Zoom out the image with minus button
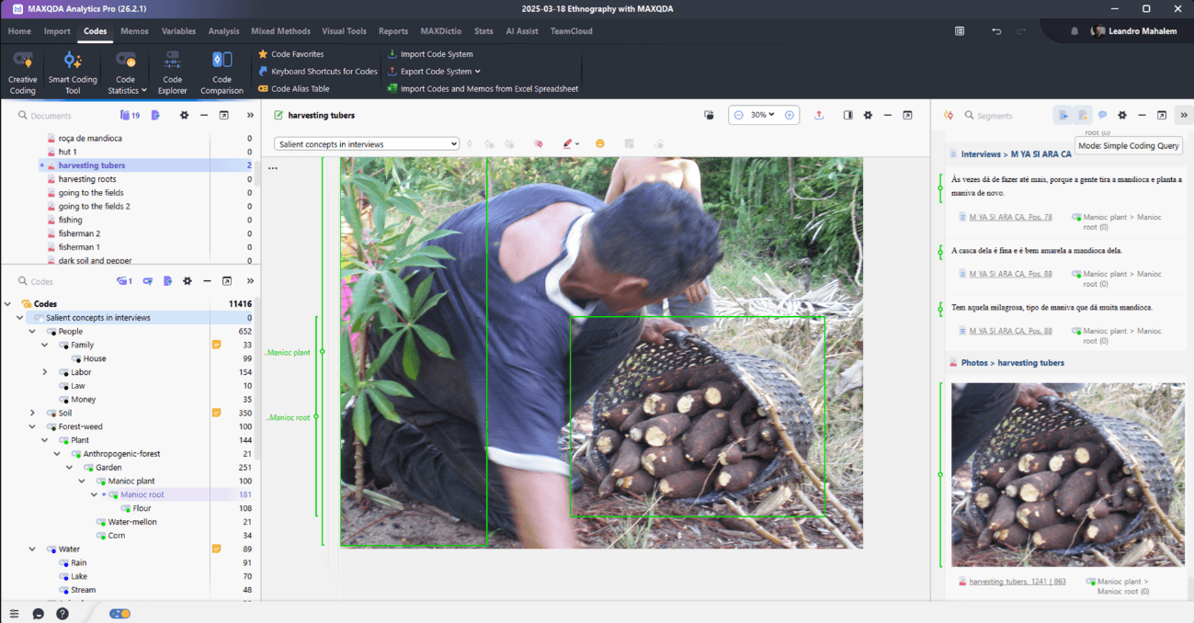The width and height of the screenshot is (1194, 623). tap(738, 115)
